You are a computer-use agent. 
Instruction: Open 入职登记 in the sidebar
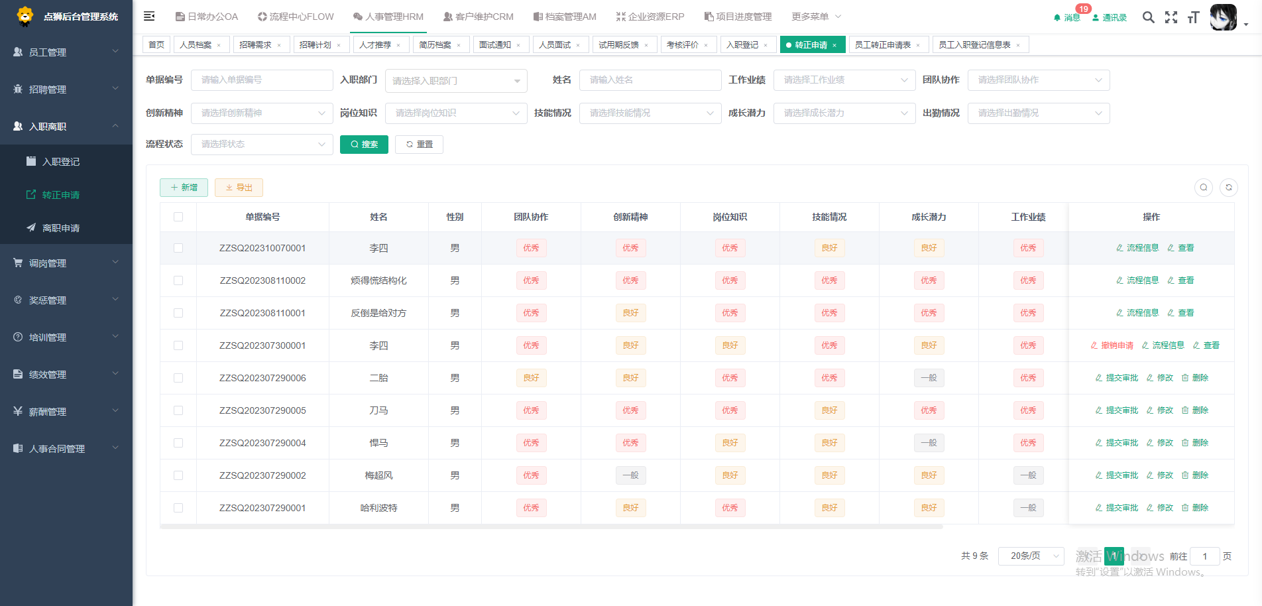(x=66, y=162)
